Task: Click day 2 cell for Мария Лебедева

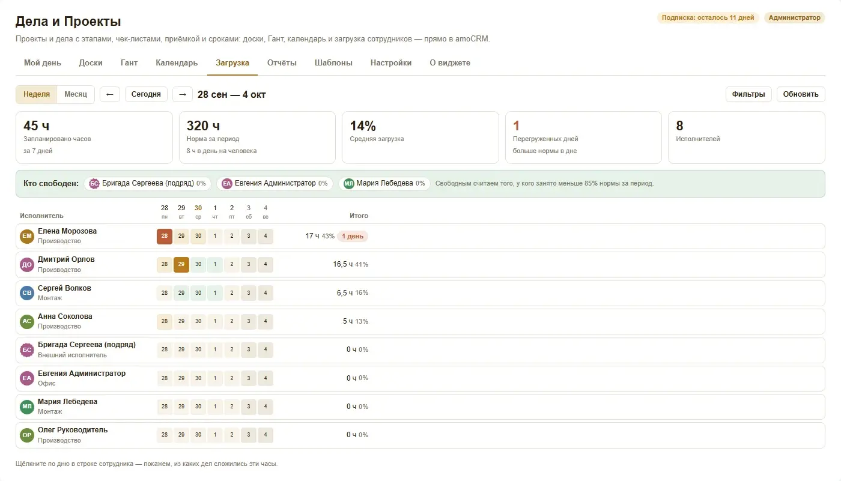Action: (x=232, y=407)
